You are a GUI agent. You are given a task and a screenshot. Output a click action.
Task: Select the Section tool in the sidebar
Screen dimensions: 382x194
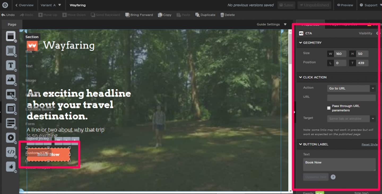(11, 36)
